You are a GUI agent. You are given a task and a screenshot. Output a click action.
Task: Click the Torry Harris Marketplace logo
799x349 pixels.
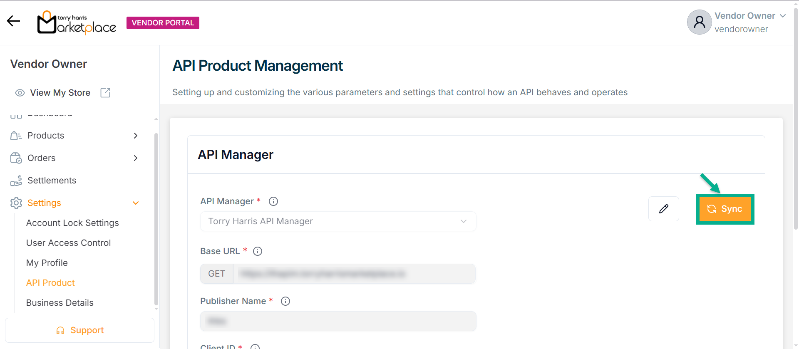point(77,22)
